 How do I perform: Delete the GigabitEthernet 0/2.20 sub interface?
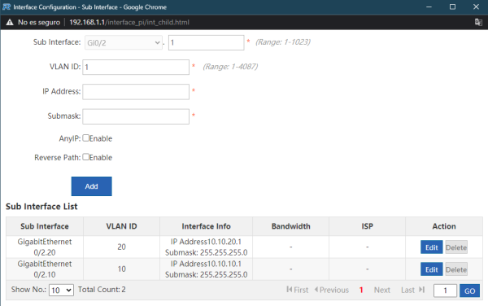pos(456,247)
